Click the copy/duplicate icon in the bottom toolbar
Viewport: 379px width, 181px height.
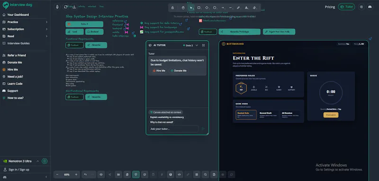pyautogui.click(x=127, y=174)
